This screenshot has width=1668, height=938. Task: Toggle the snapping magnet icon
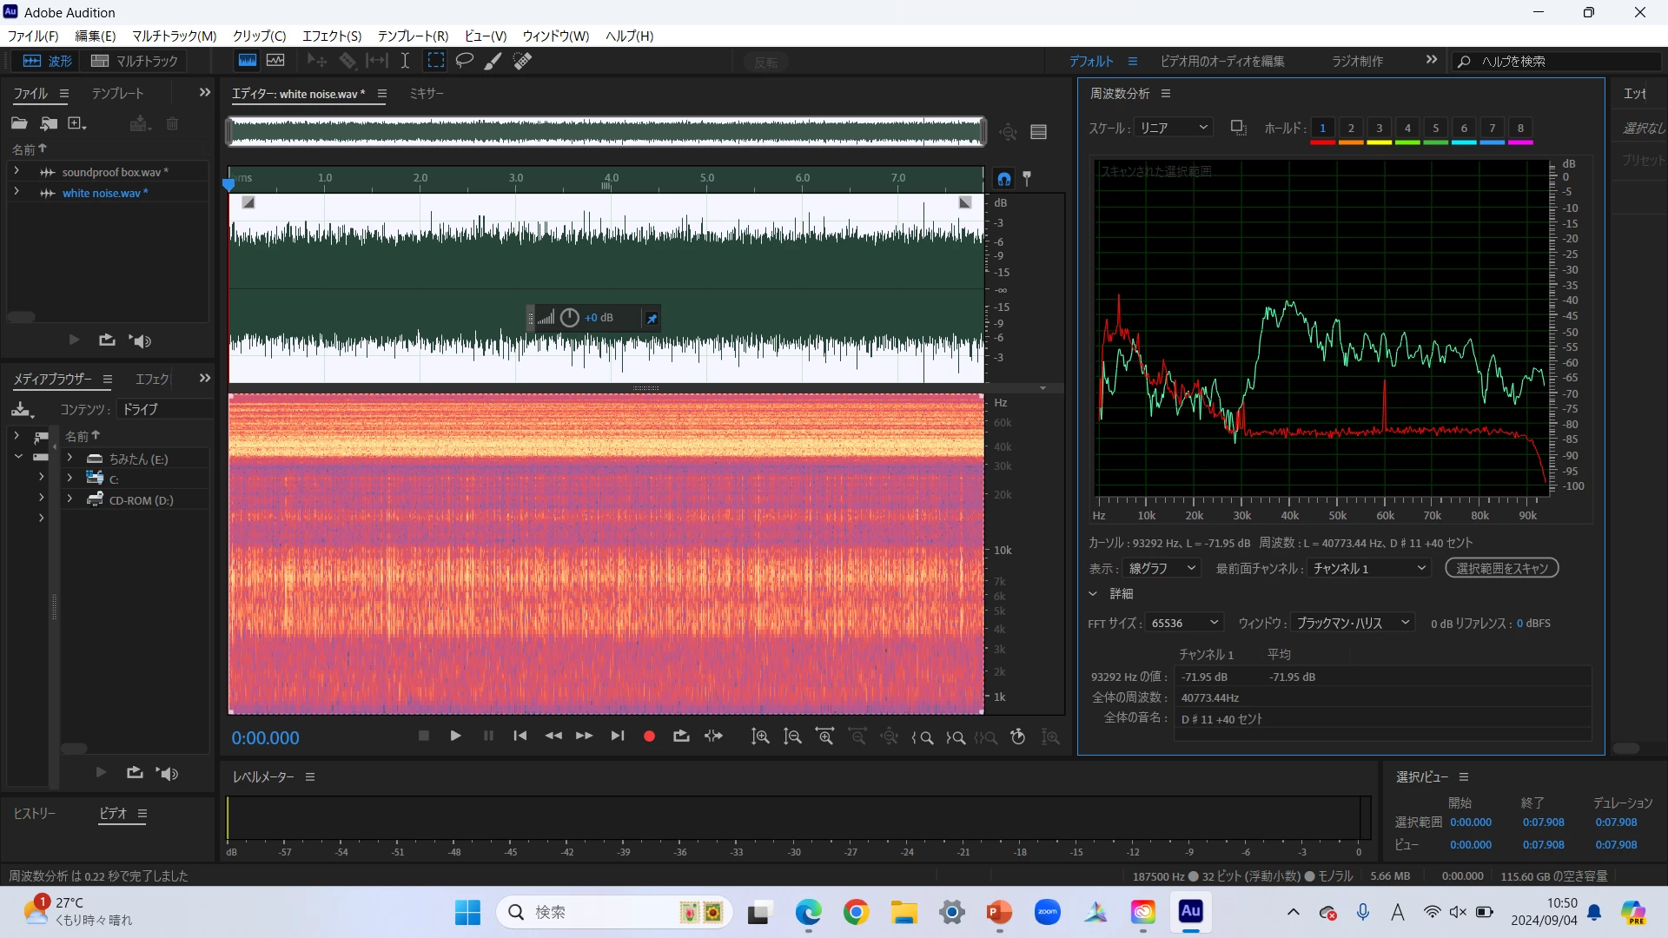pyautogui.click(x=1004, y=179)
